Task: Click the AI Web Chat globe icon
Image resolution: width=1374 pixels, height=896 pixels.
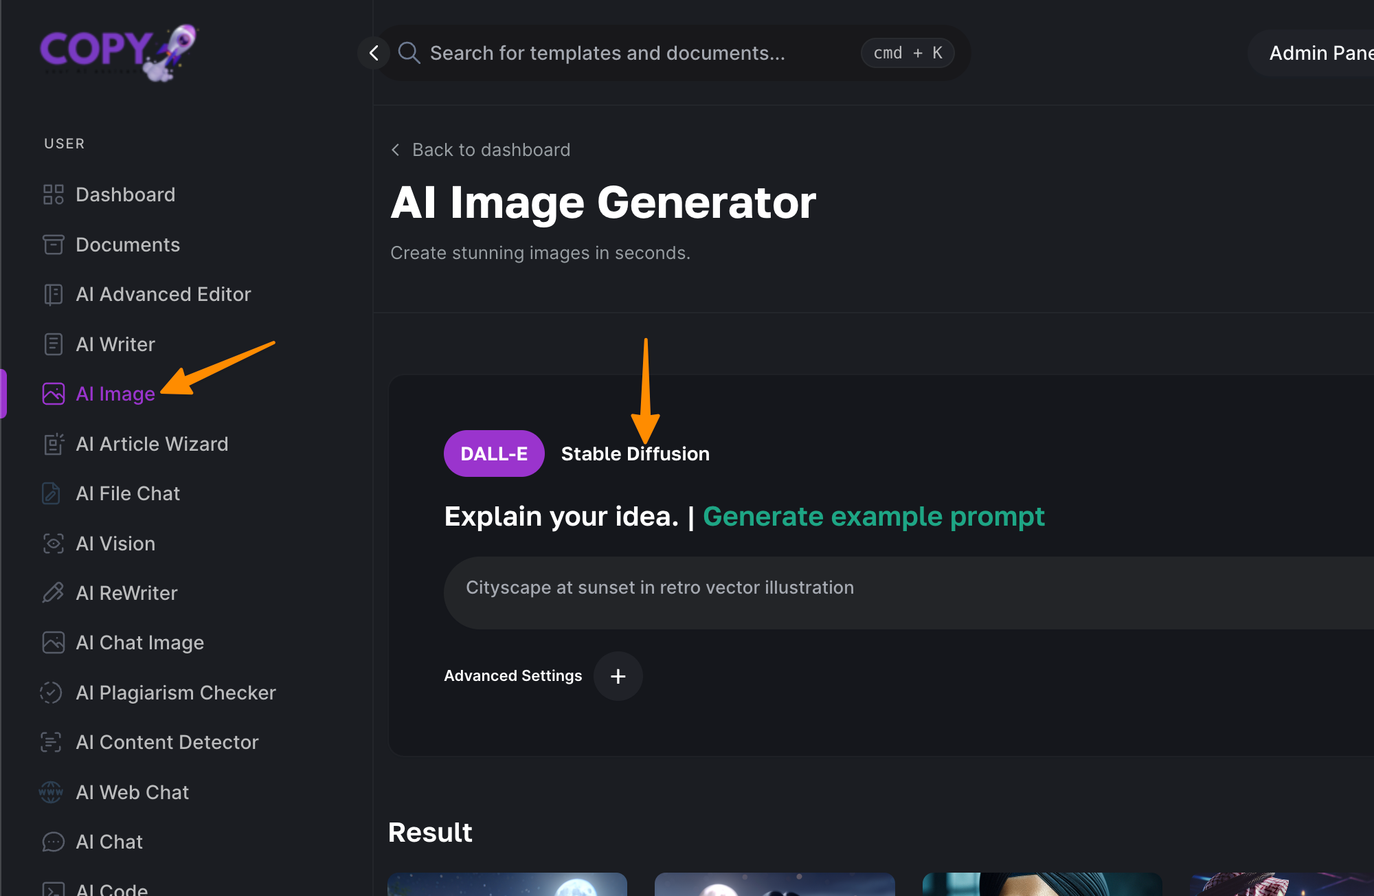Action: click(52, 792)
